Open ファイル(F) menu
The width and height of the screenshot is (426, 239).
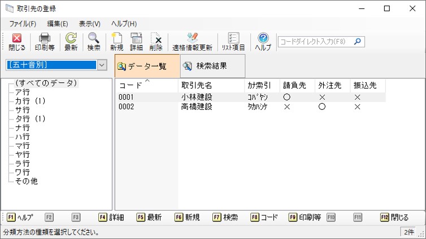coord(23,24)
